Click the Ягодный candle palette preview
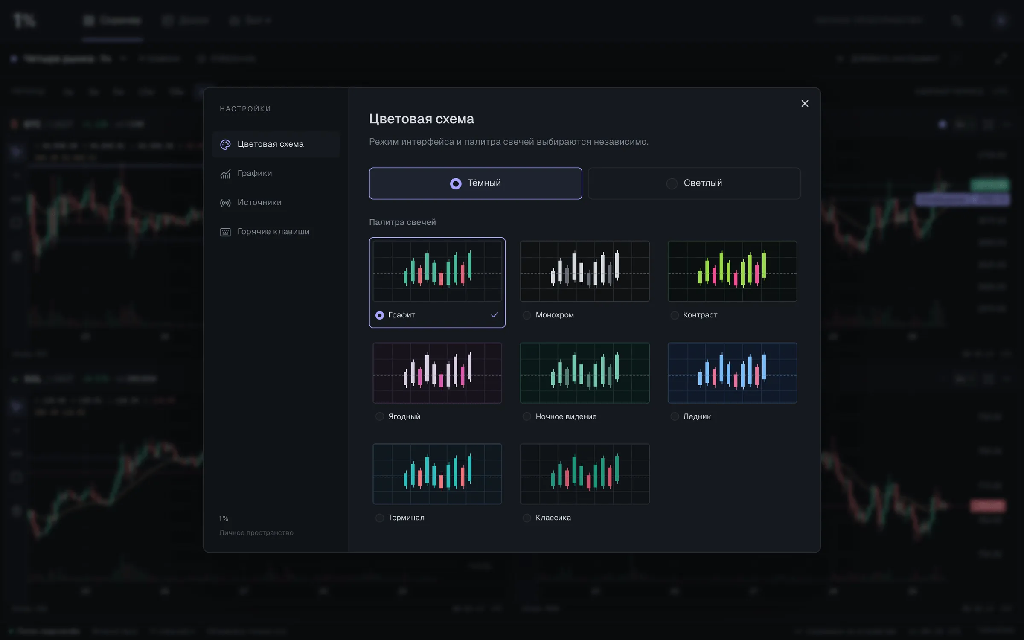 437,373
